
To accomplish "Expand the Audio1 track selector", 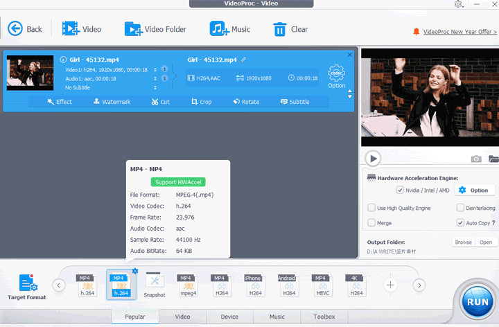I will (155, 78).
